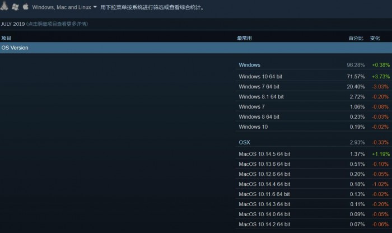Click the 变化 column header
This screenshot has width=392, height=233.
(x=375, y=38)
